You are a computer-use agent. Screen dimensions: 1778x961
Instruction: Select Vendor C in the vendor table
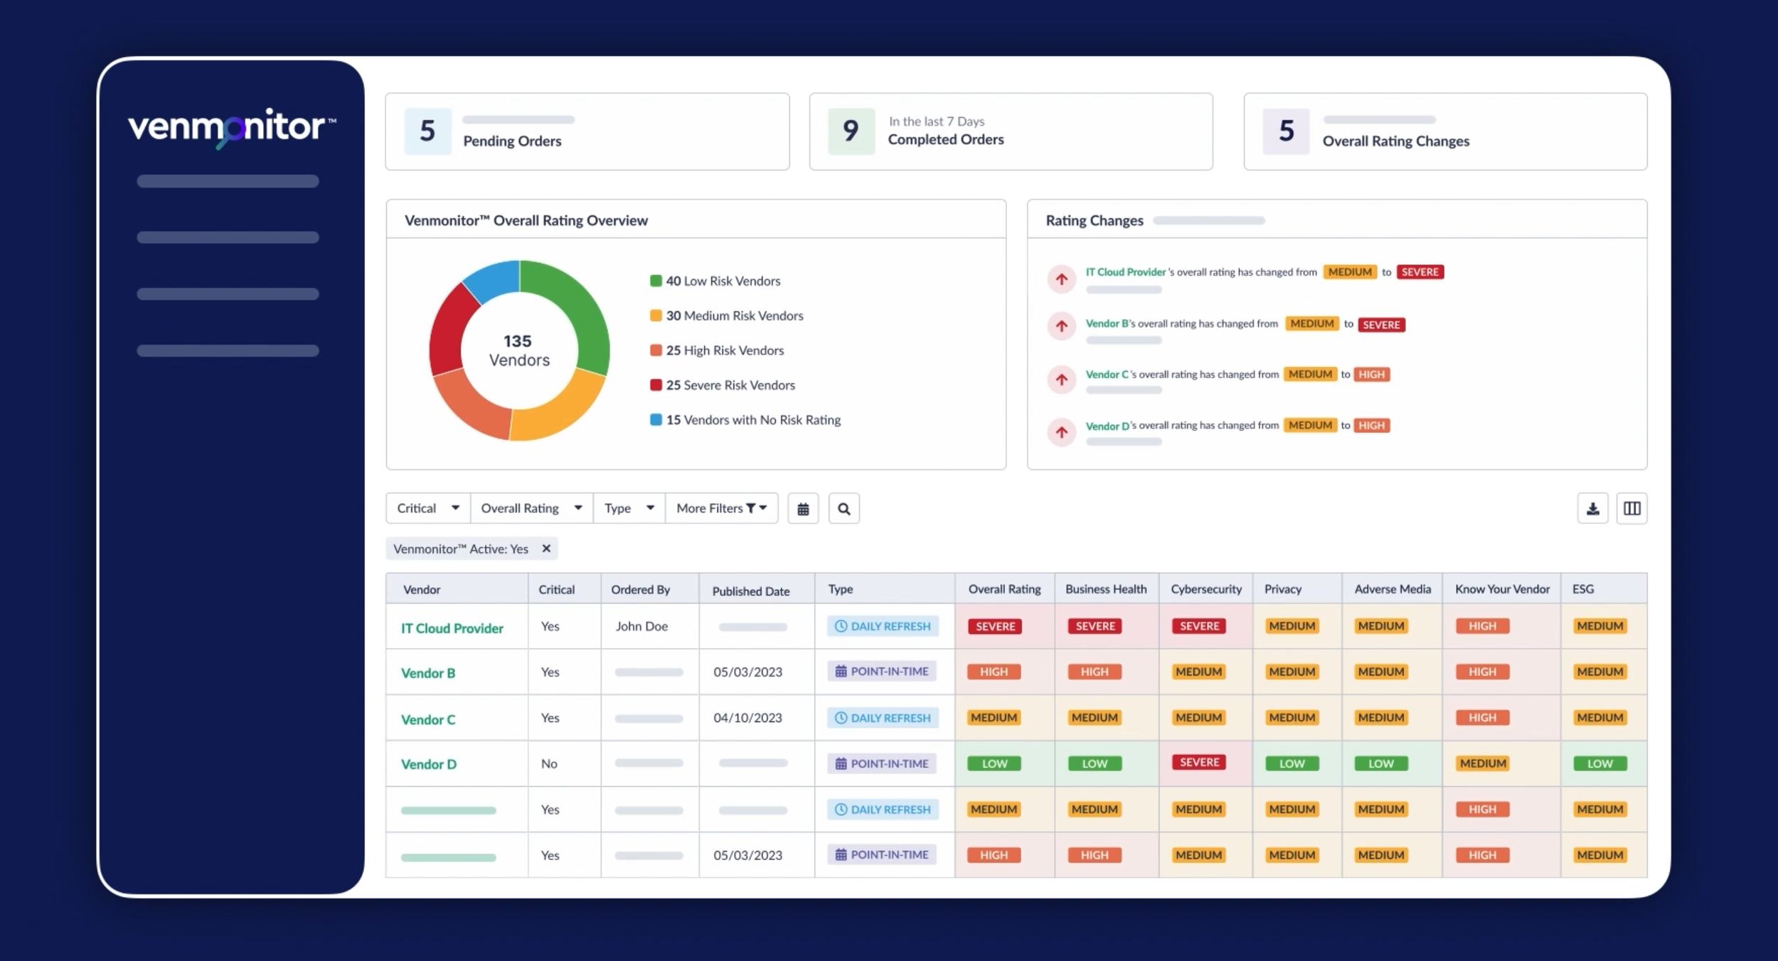coord(428,719)
